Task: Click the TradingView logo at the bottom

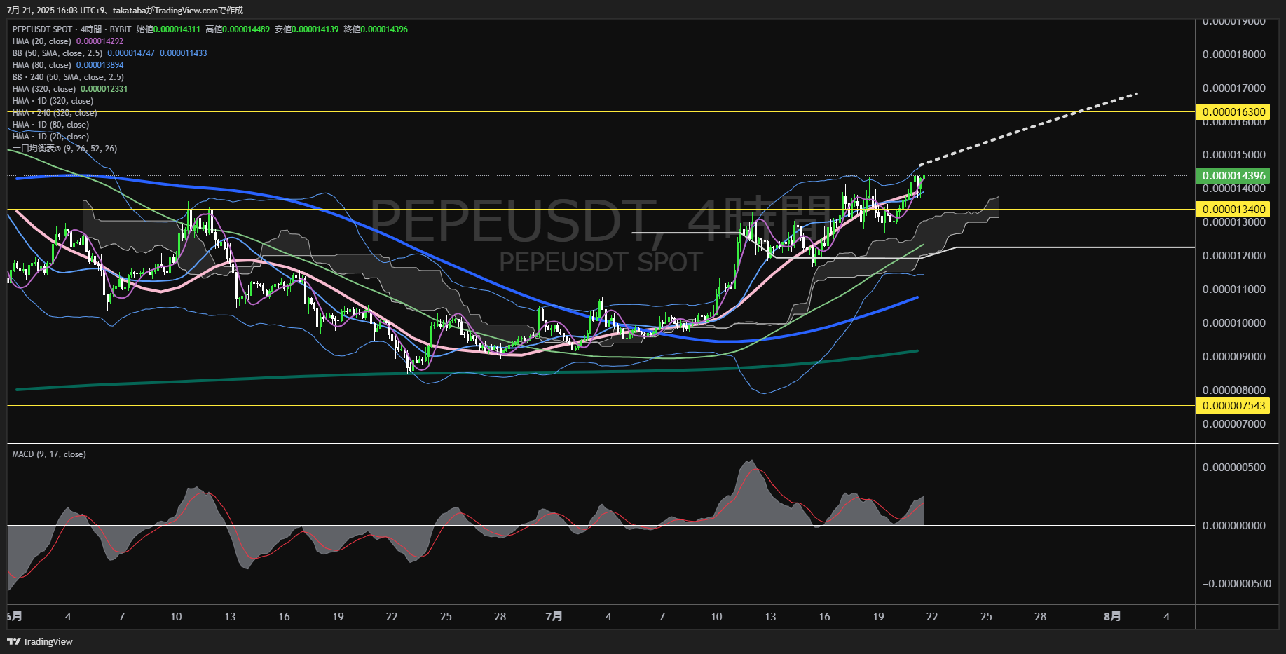Action: pyautogui.click(x=40, y=641)
